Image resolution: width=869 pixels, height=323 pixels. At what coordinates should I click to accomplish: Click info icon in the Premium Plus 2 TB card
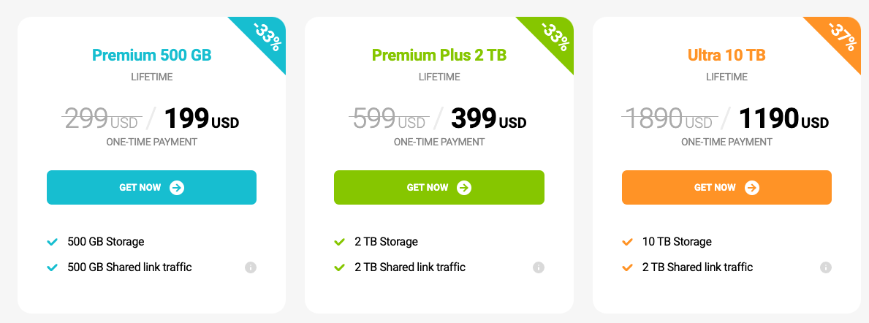(x=539, y=267)
